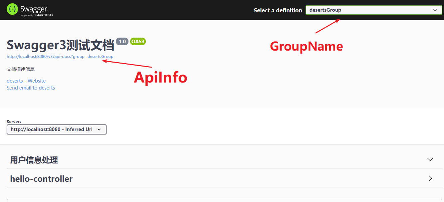The width and height of the screenshot is (444, 202).
Task: Click the Swagger3测试文档 title
Action: click(x=60, y=45)
